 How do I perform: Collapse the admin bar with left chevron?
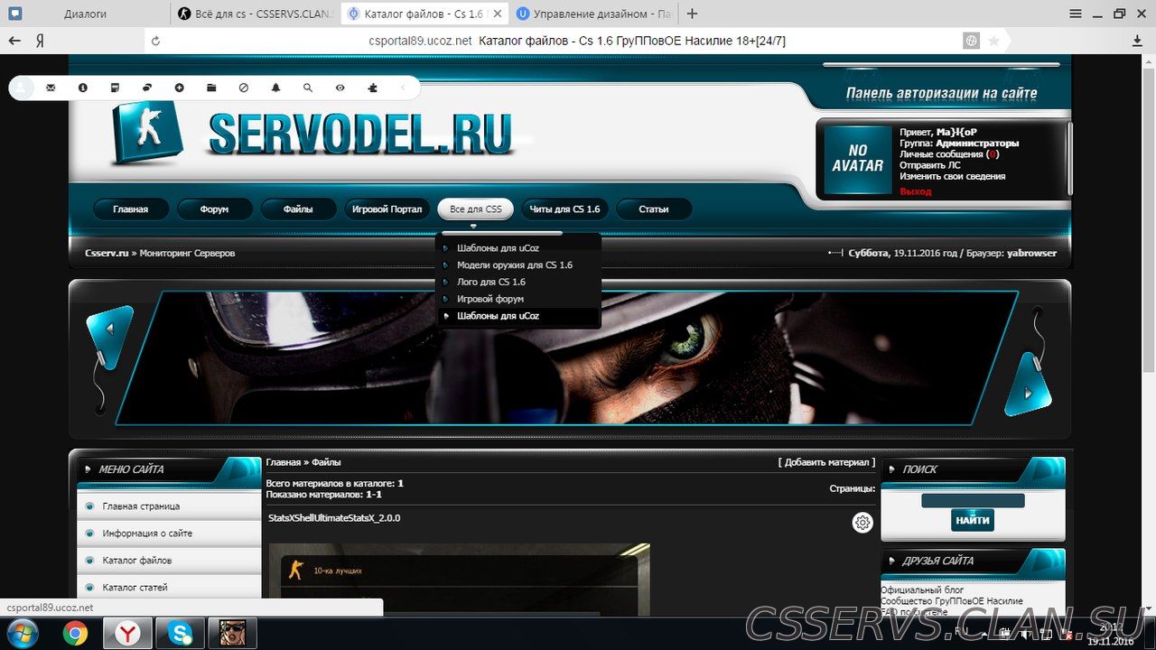click(403, 88)
